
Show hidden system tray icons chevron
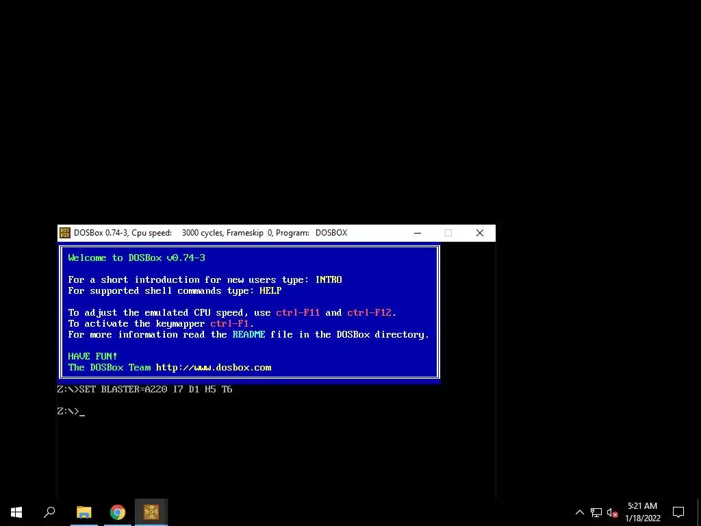click(579, 512)
